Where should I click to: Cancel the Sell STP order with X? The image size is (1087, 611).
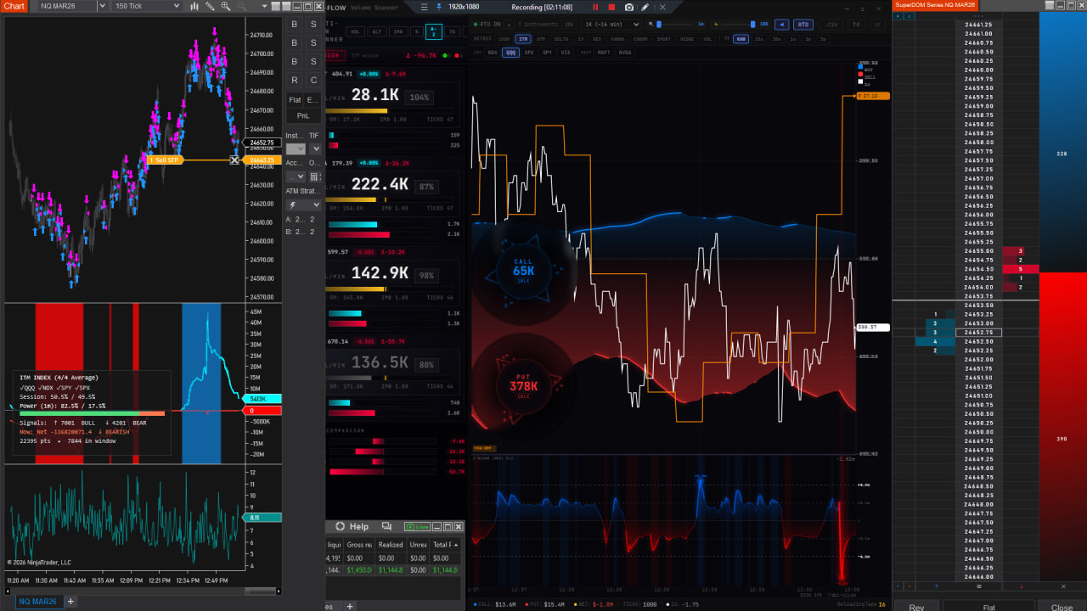[235, 160]
